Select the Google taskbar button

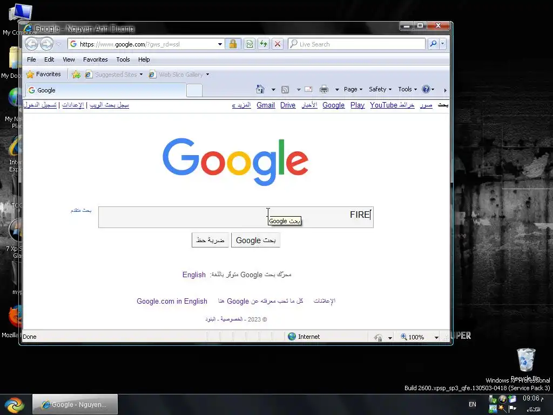(x=75, y=404)
